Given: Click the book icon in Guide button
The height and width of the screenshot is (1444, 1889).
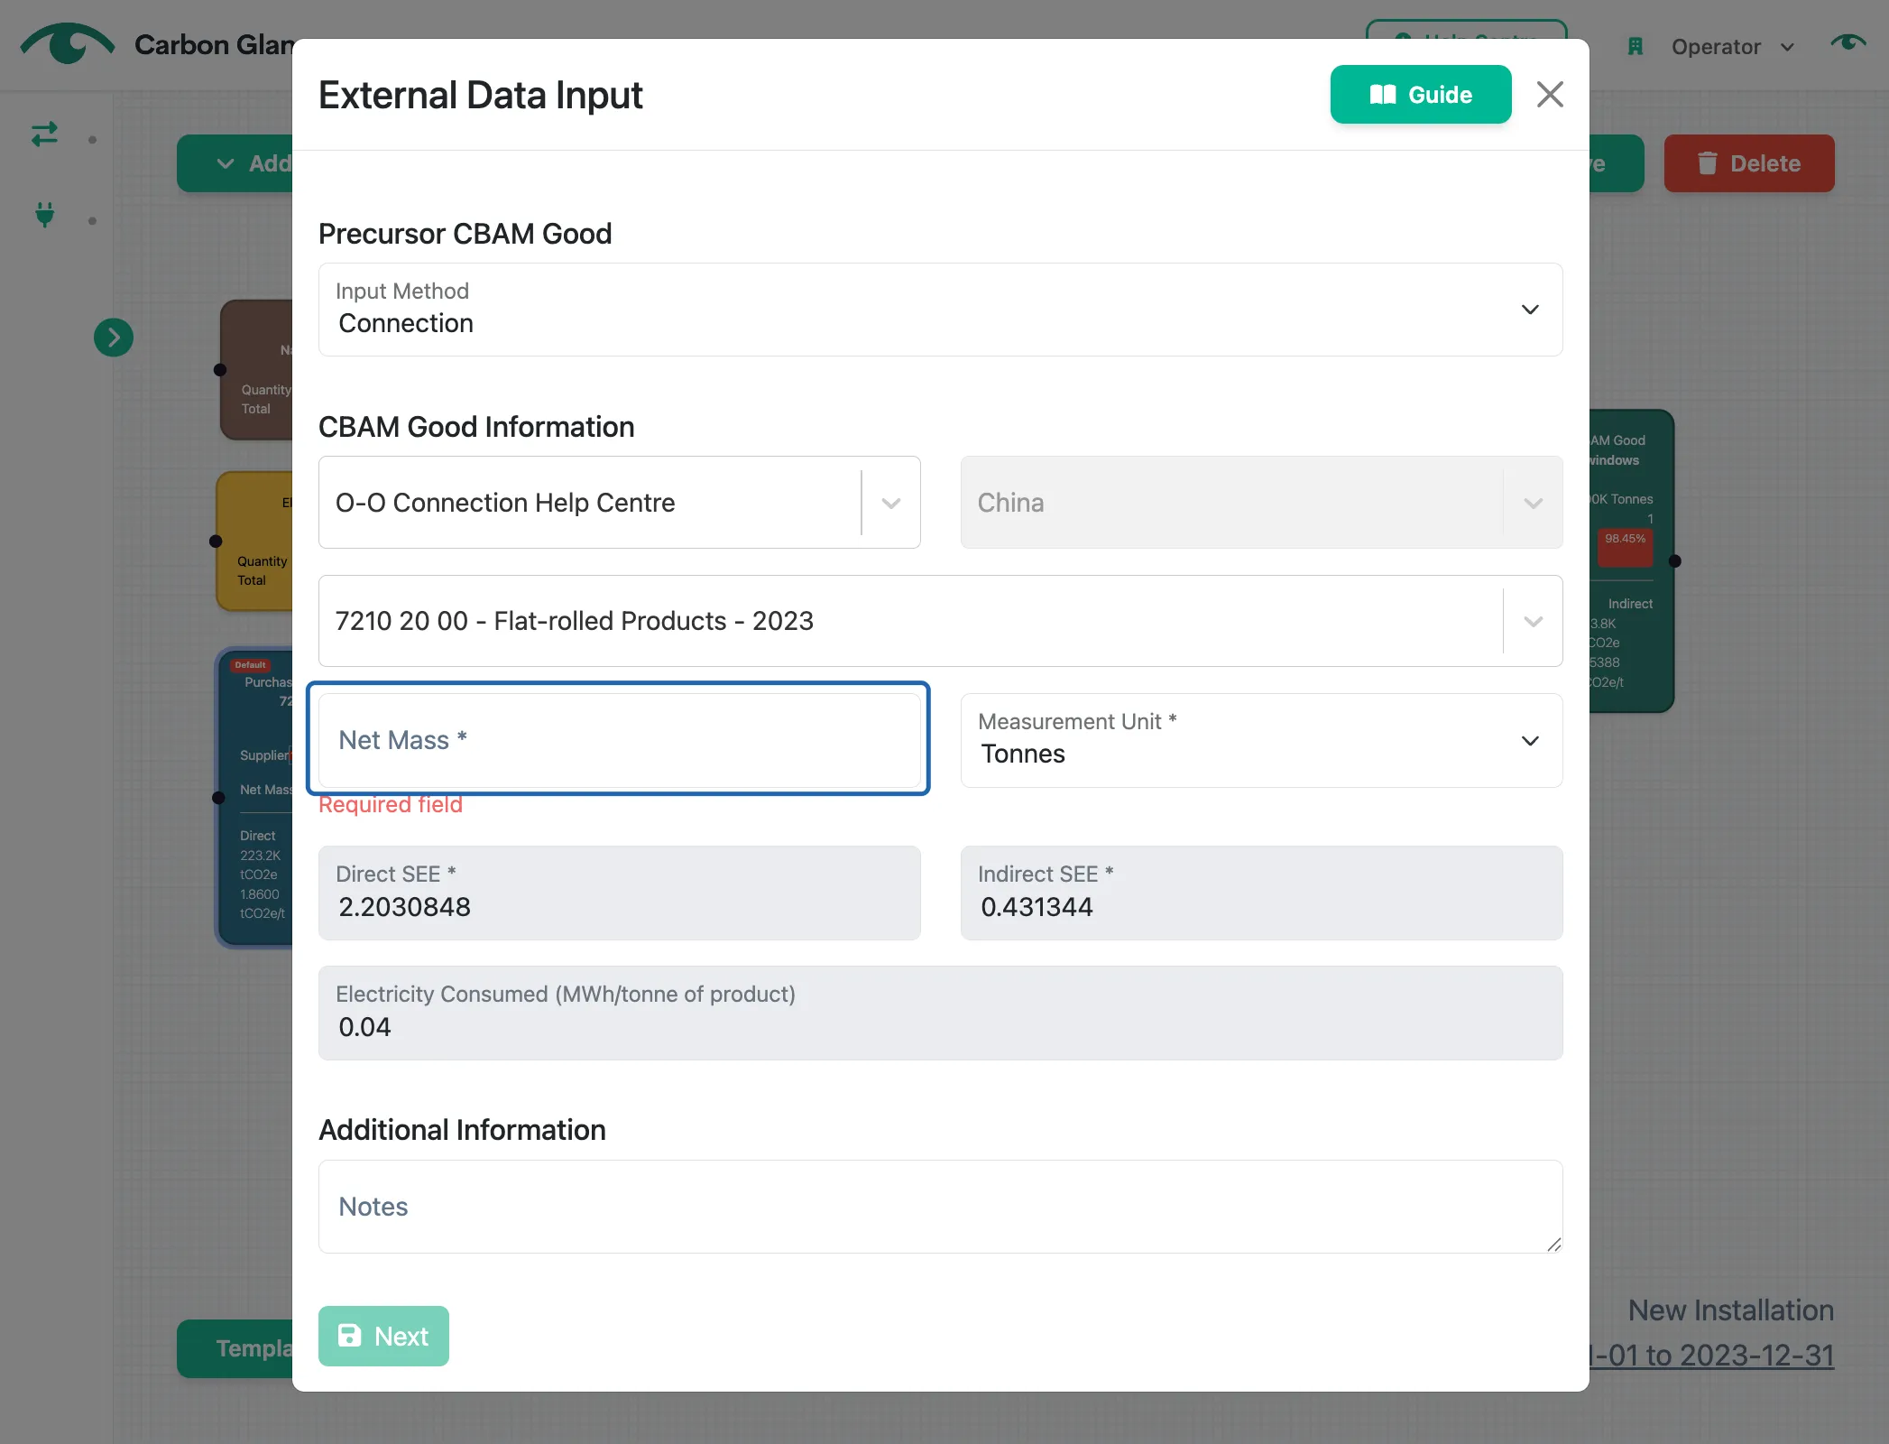Looking at the screenshot, I should tap(1383, 94).
